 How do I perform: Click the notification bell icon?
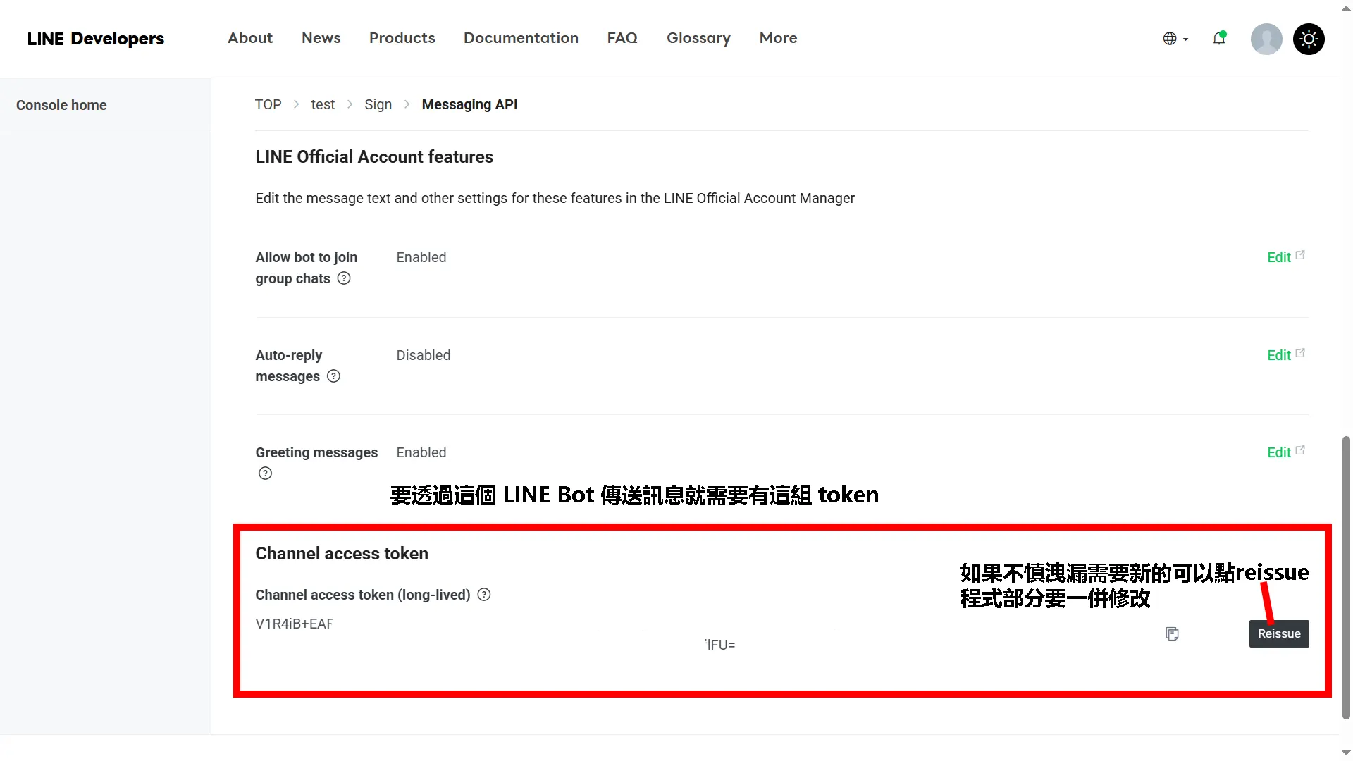point(1220,39)
